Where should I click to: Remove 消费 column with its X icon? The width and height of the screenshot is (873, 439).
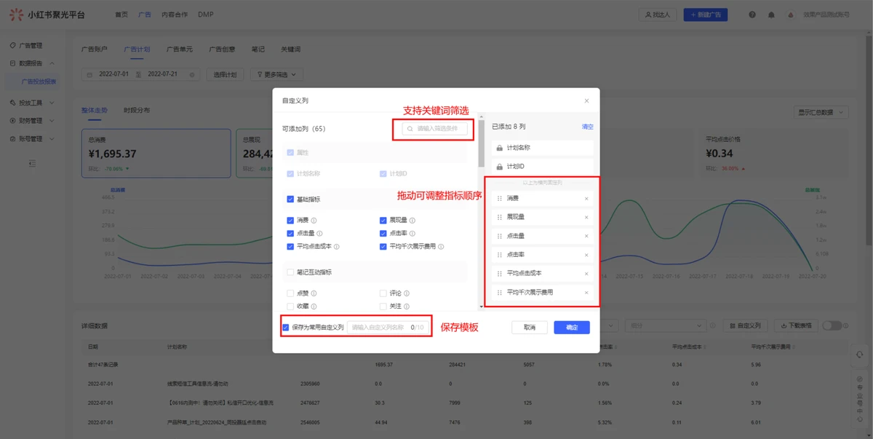click(x=586, y=199)
